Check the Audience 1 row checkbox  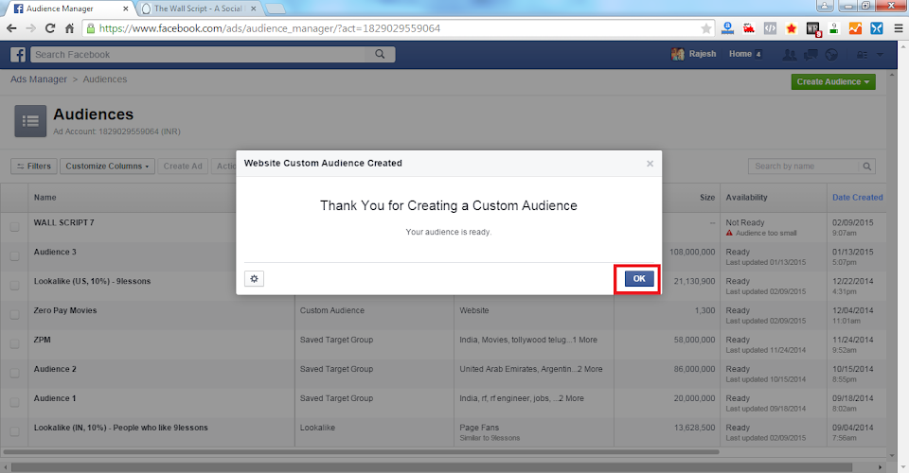click(x=14, y=402)
